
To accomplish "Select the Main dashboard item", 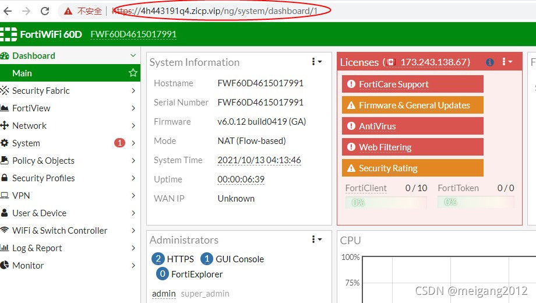I will [70, 73].
